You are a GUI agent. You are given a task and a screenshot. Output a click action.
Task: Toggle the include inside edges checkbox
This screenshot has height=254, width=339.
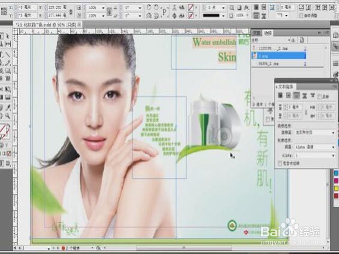click(280, 164)
